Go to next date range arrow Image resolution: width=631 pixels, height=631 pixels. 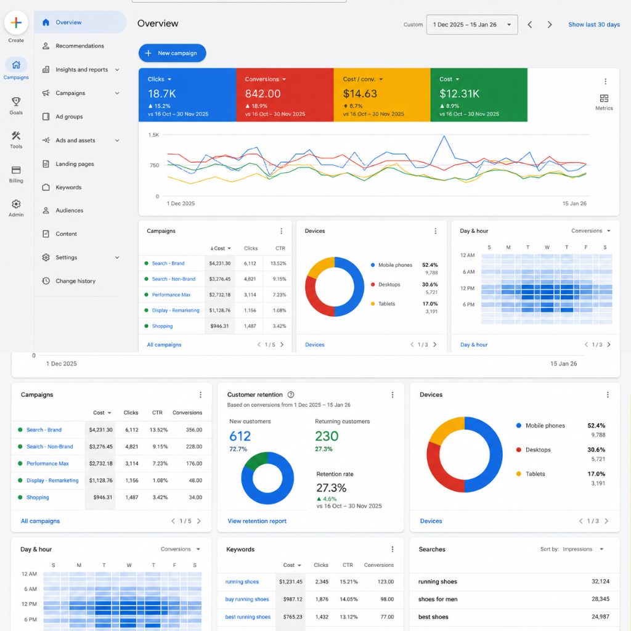(x=549, y=25)
